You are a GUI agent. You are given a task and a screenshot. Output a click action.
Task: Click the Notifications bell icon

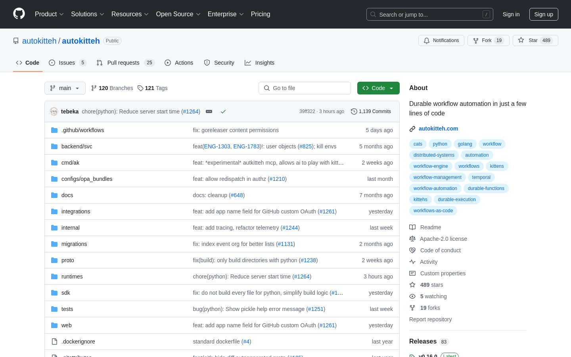click(427, 40)
